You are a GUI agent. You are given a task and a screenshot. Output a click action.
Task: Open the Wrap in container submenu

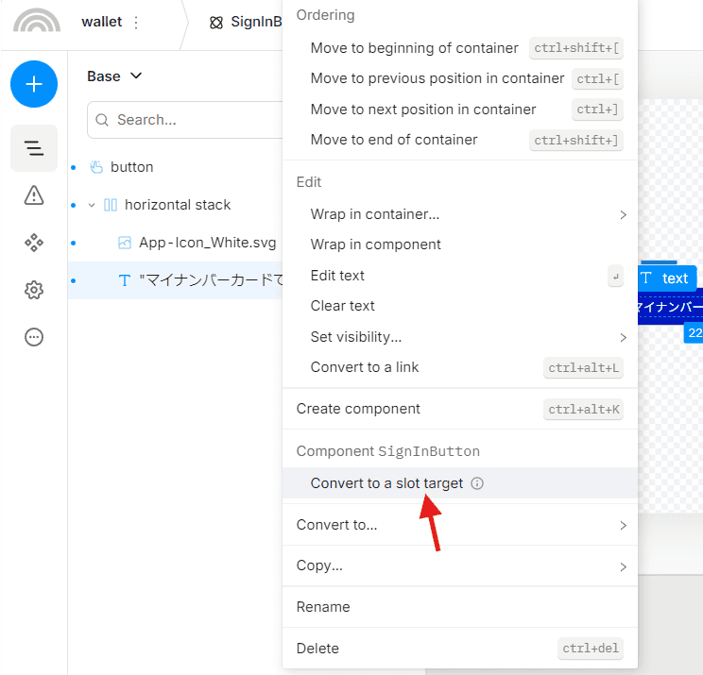(x=460, y=214)
